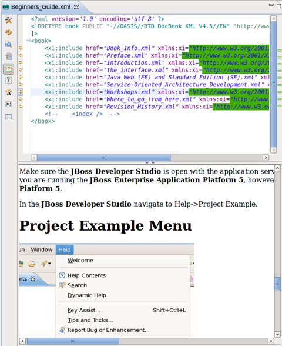Click warning arrow on Service-Oriented_Architecture line

[x=21, y=84]
